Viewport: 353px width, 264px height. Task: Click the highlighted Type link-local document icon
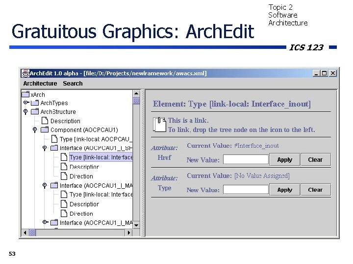(64, 157)
